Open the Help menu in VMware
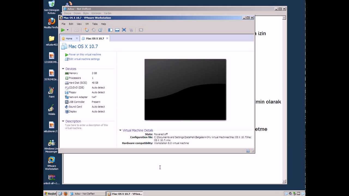Image resolution: width=349 pixels, height=196 pixels. pyautogui.click(x=103, y=24)
